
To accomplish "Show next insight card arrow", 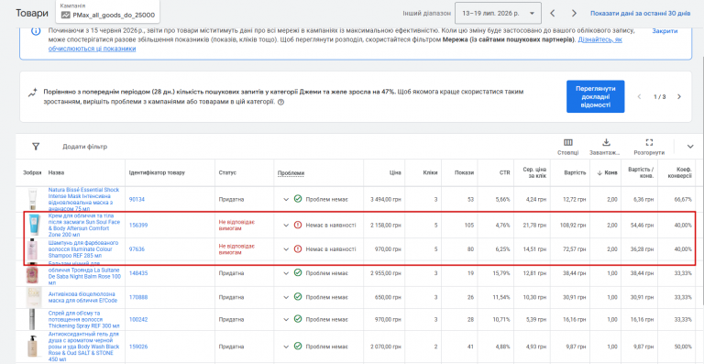I will (x=679, y=96).
